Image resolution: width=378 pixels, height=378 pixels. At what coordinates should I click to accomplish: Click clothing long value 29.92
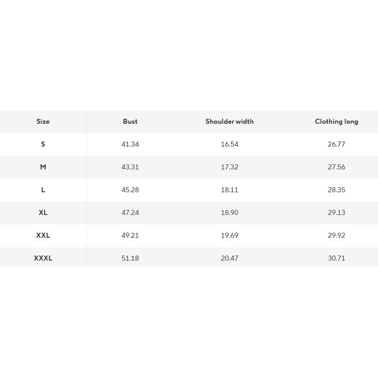[336, 235]
